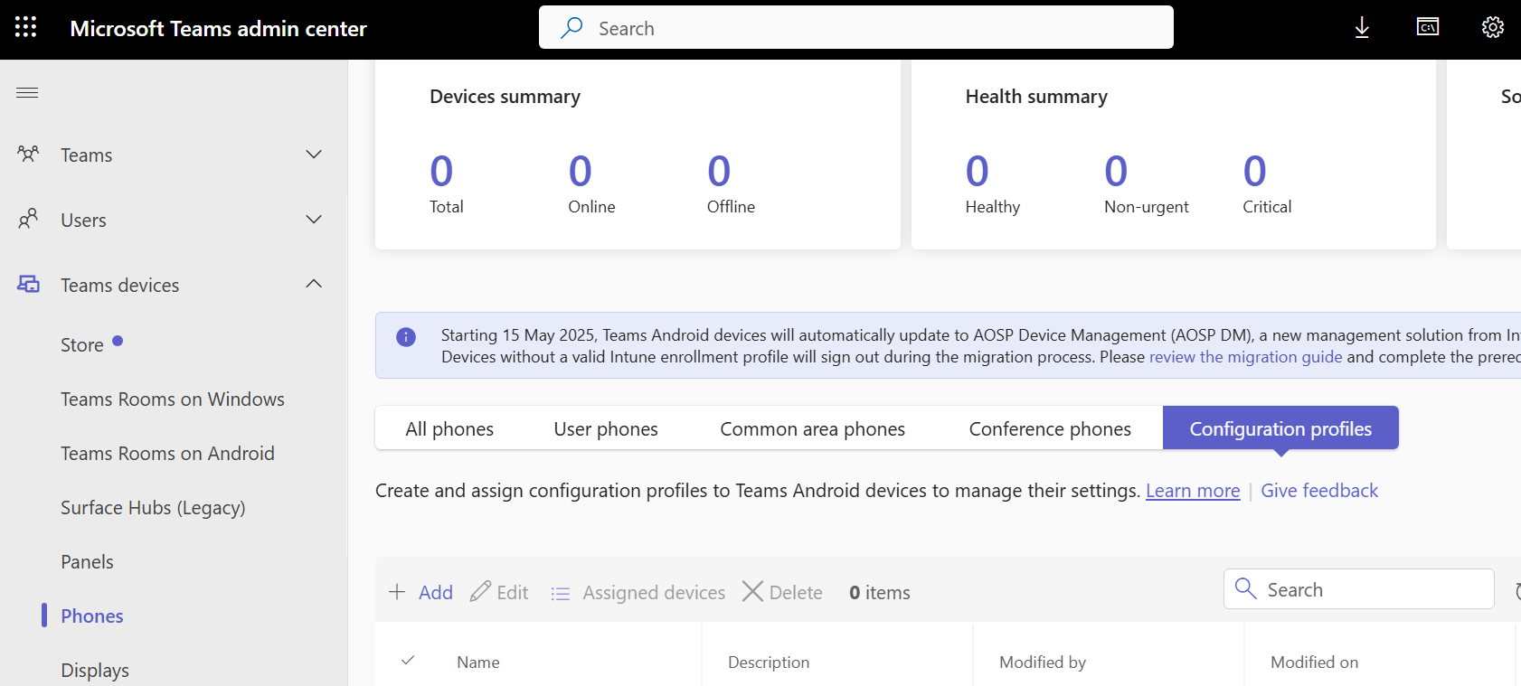Open the Learn more link
Screen dimensions: 1521x686
pyautogui.click(x=1193, y=491)
